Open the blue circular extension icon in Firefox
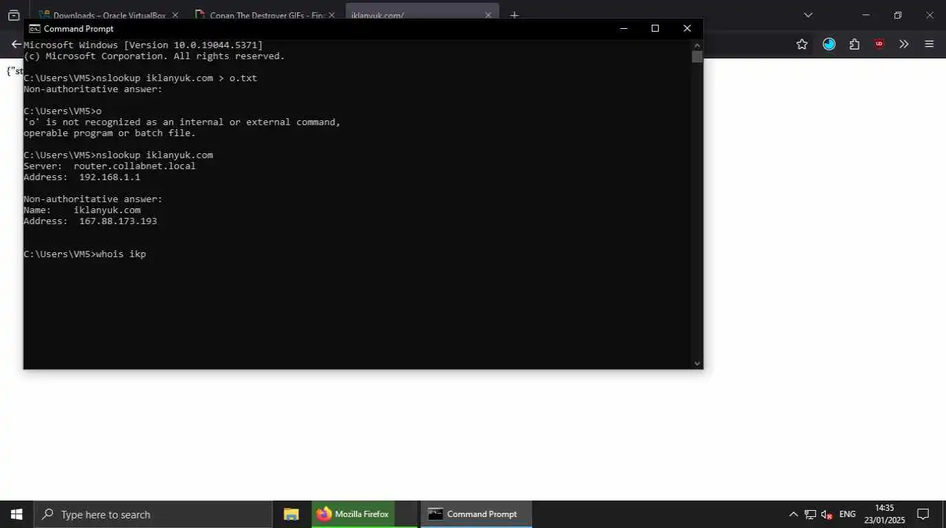The image size is (946, 528). click(829, 44)
